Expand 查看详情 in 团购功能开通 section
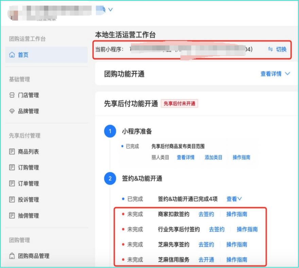Screen dimensions: 299x268 (275, 74)
